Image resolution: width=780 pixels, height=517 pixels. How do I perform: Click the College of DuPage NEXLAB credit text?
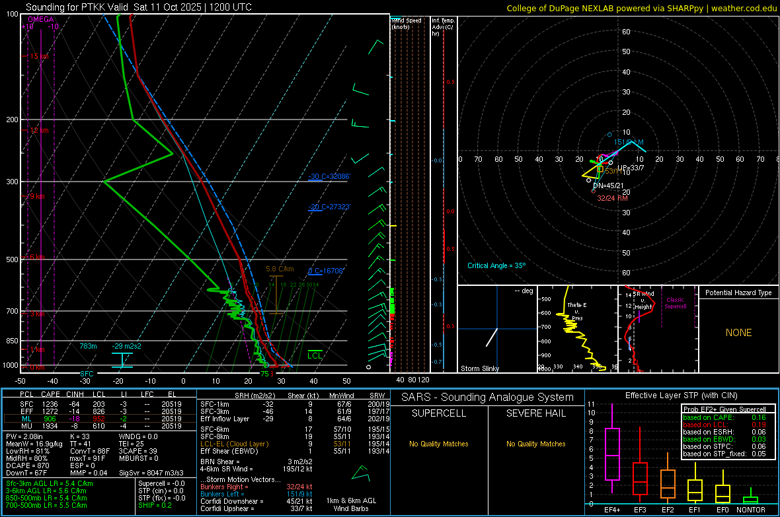pyautogui.click(x=641, y=8)
